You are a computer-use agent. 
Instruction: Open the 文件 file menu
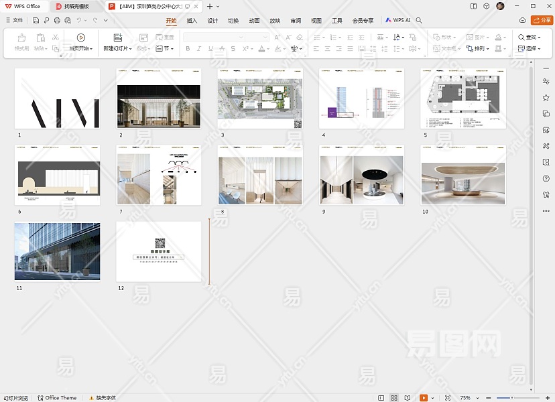coord(14,21)
